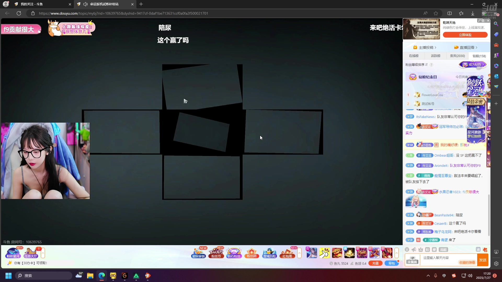Select the yellow clapping hand gift
Viewport: 502px width, 282px height.
point(324,253)
